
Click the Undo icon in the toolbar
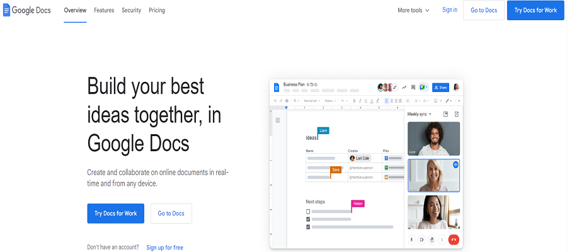coord(275,101)
